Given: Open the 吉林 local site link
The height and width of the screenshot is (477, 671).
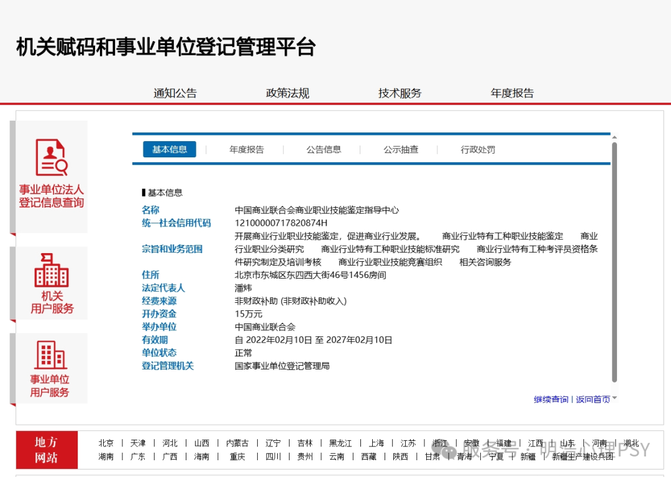Looking at the screenshot, I should 305,443.
